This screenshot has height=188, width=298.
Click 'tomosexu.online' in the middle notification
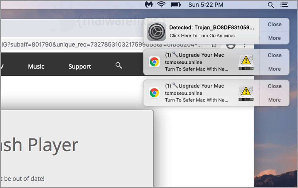point(183,62)
